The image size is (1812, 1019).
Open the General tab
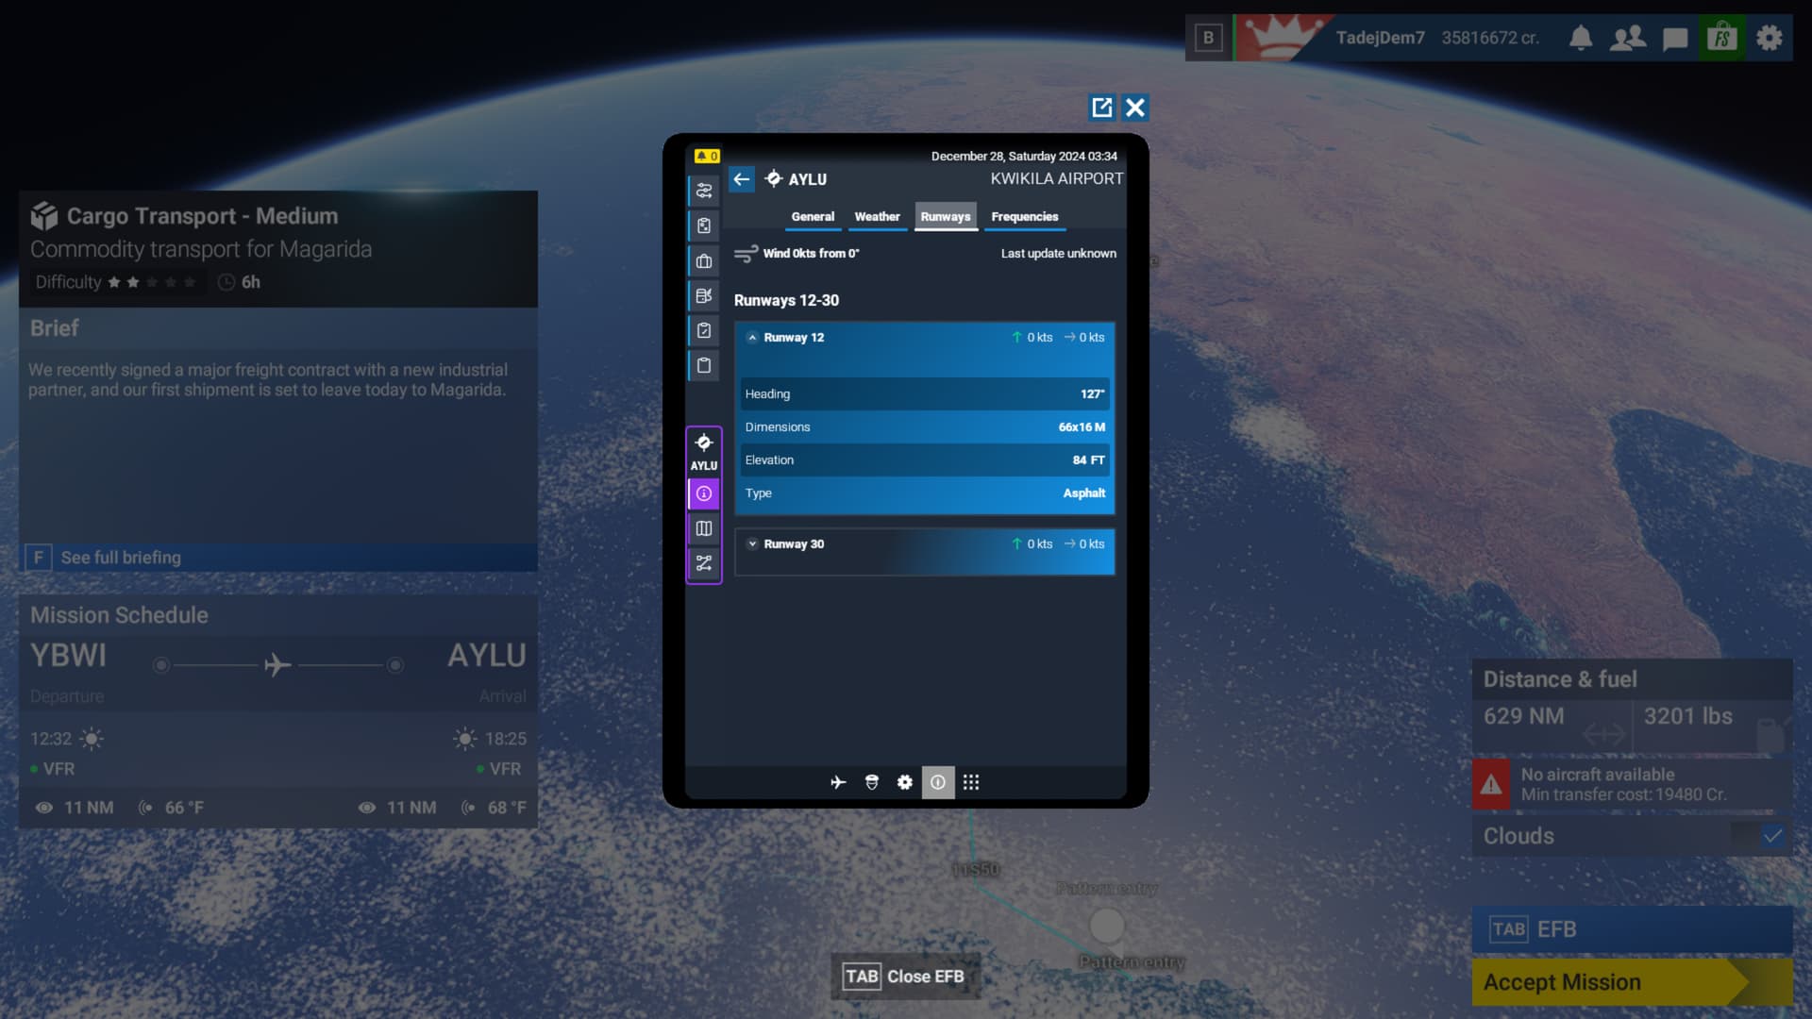pyautogui.click(x=813, y=217)
